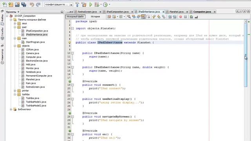The image size is (251, 141).
Task: Go to next bookmark icon
Action: (x=159, y=16)
